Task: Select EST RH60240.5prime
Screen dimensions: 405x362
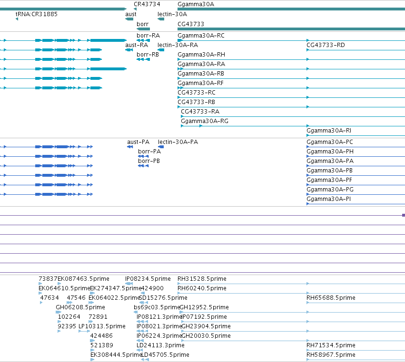Action: [x=202, y=288]
